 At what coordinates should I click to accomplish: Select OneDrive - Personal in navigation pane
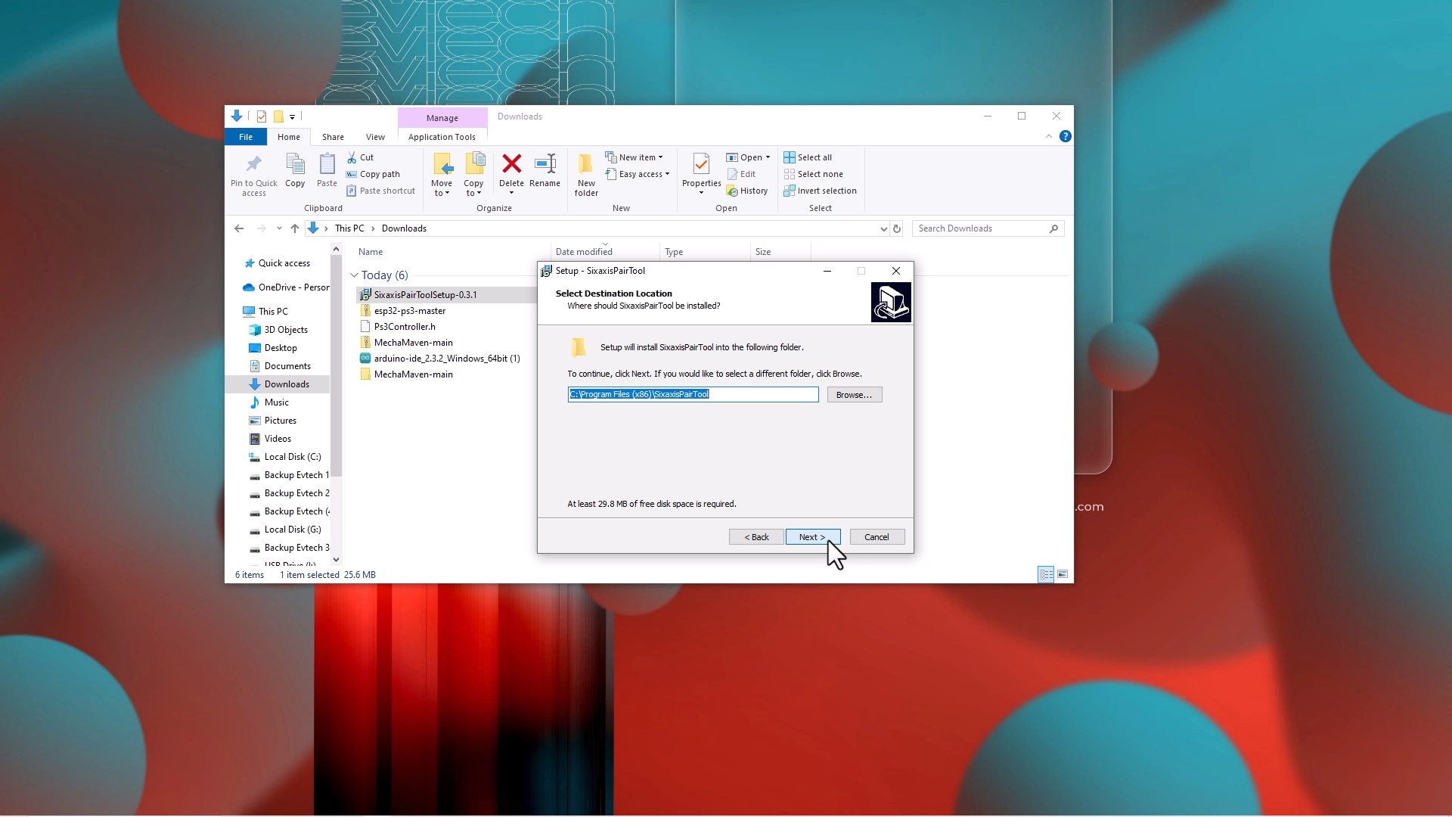[286, 287]
